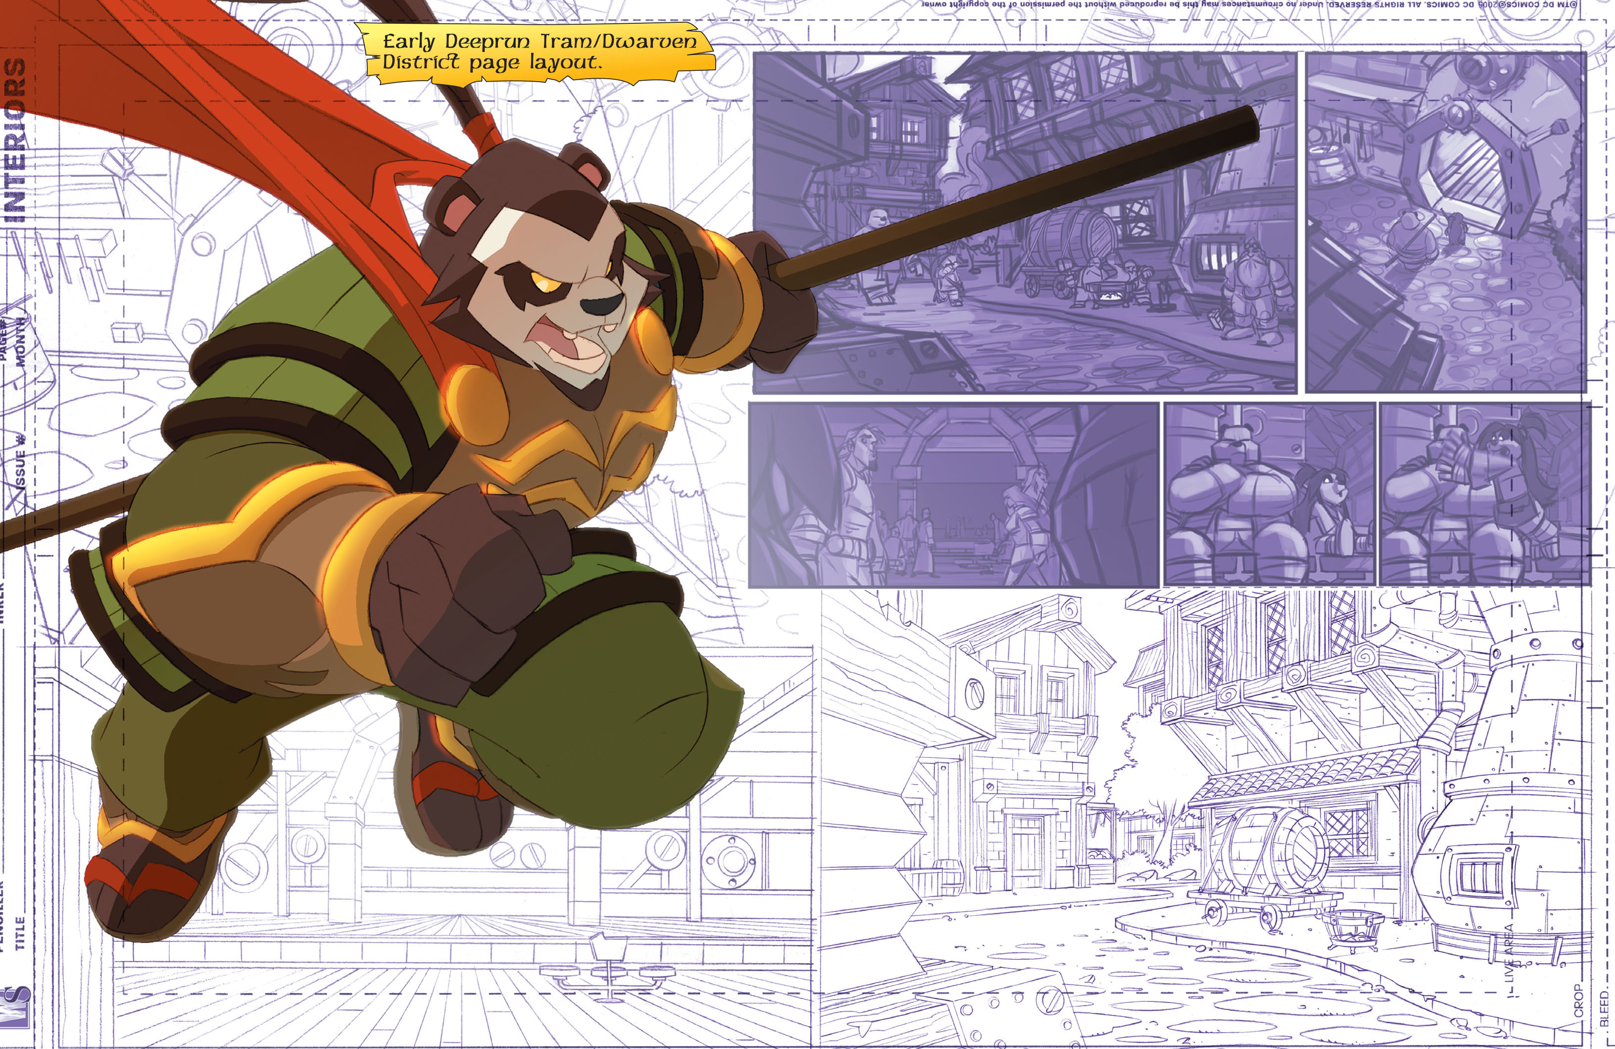Click the "BLEED" margin label

point(1604,1009)
